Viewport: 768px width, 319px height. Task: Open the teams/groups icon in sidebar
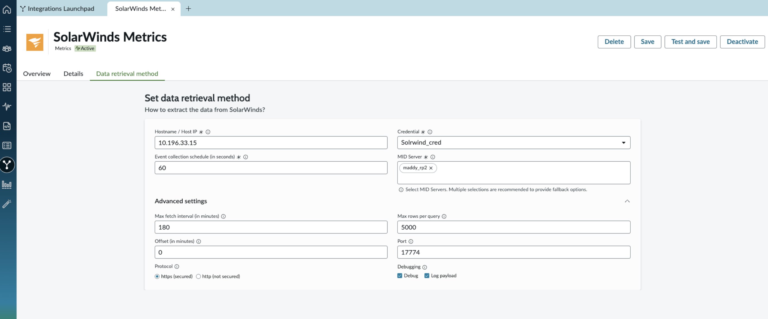[x=7, y=48]
